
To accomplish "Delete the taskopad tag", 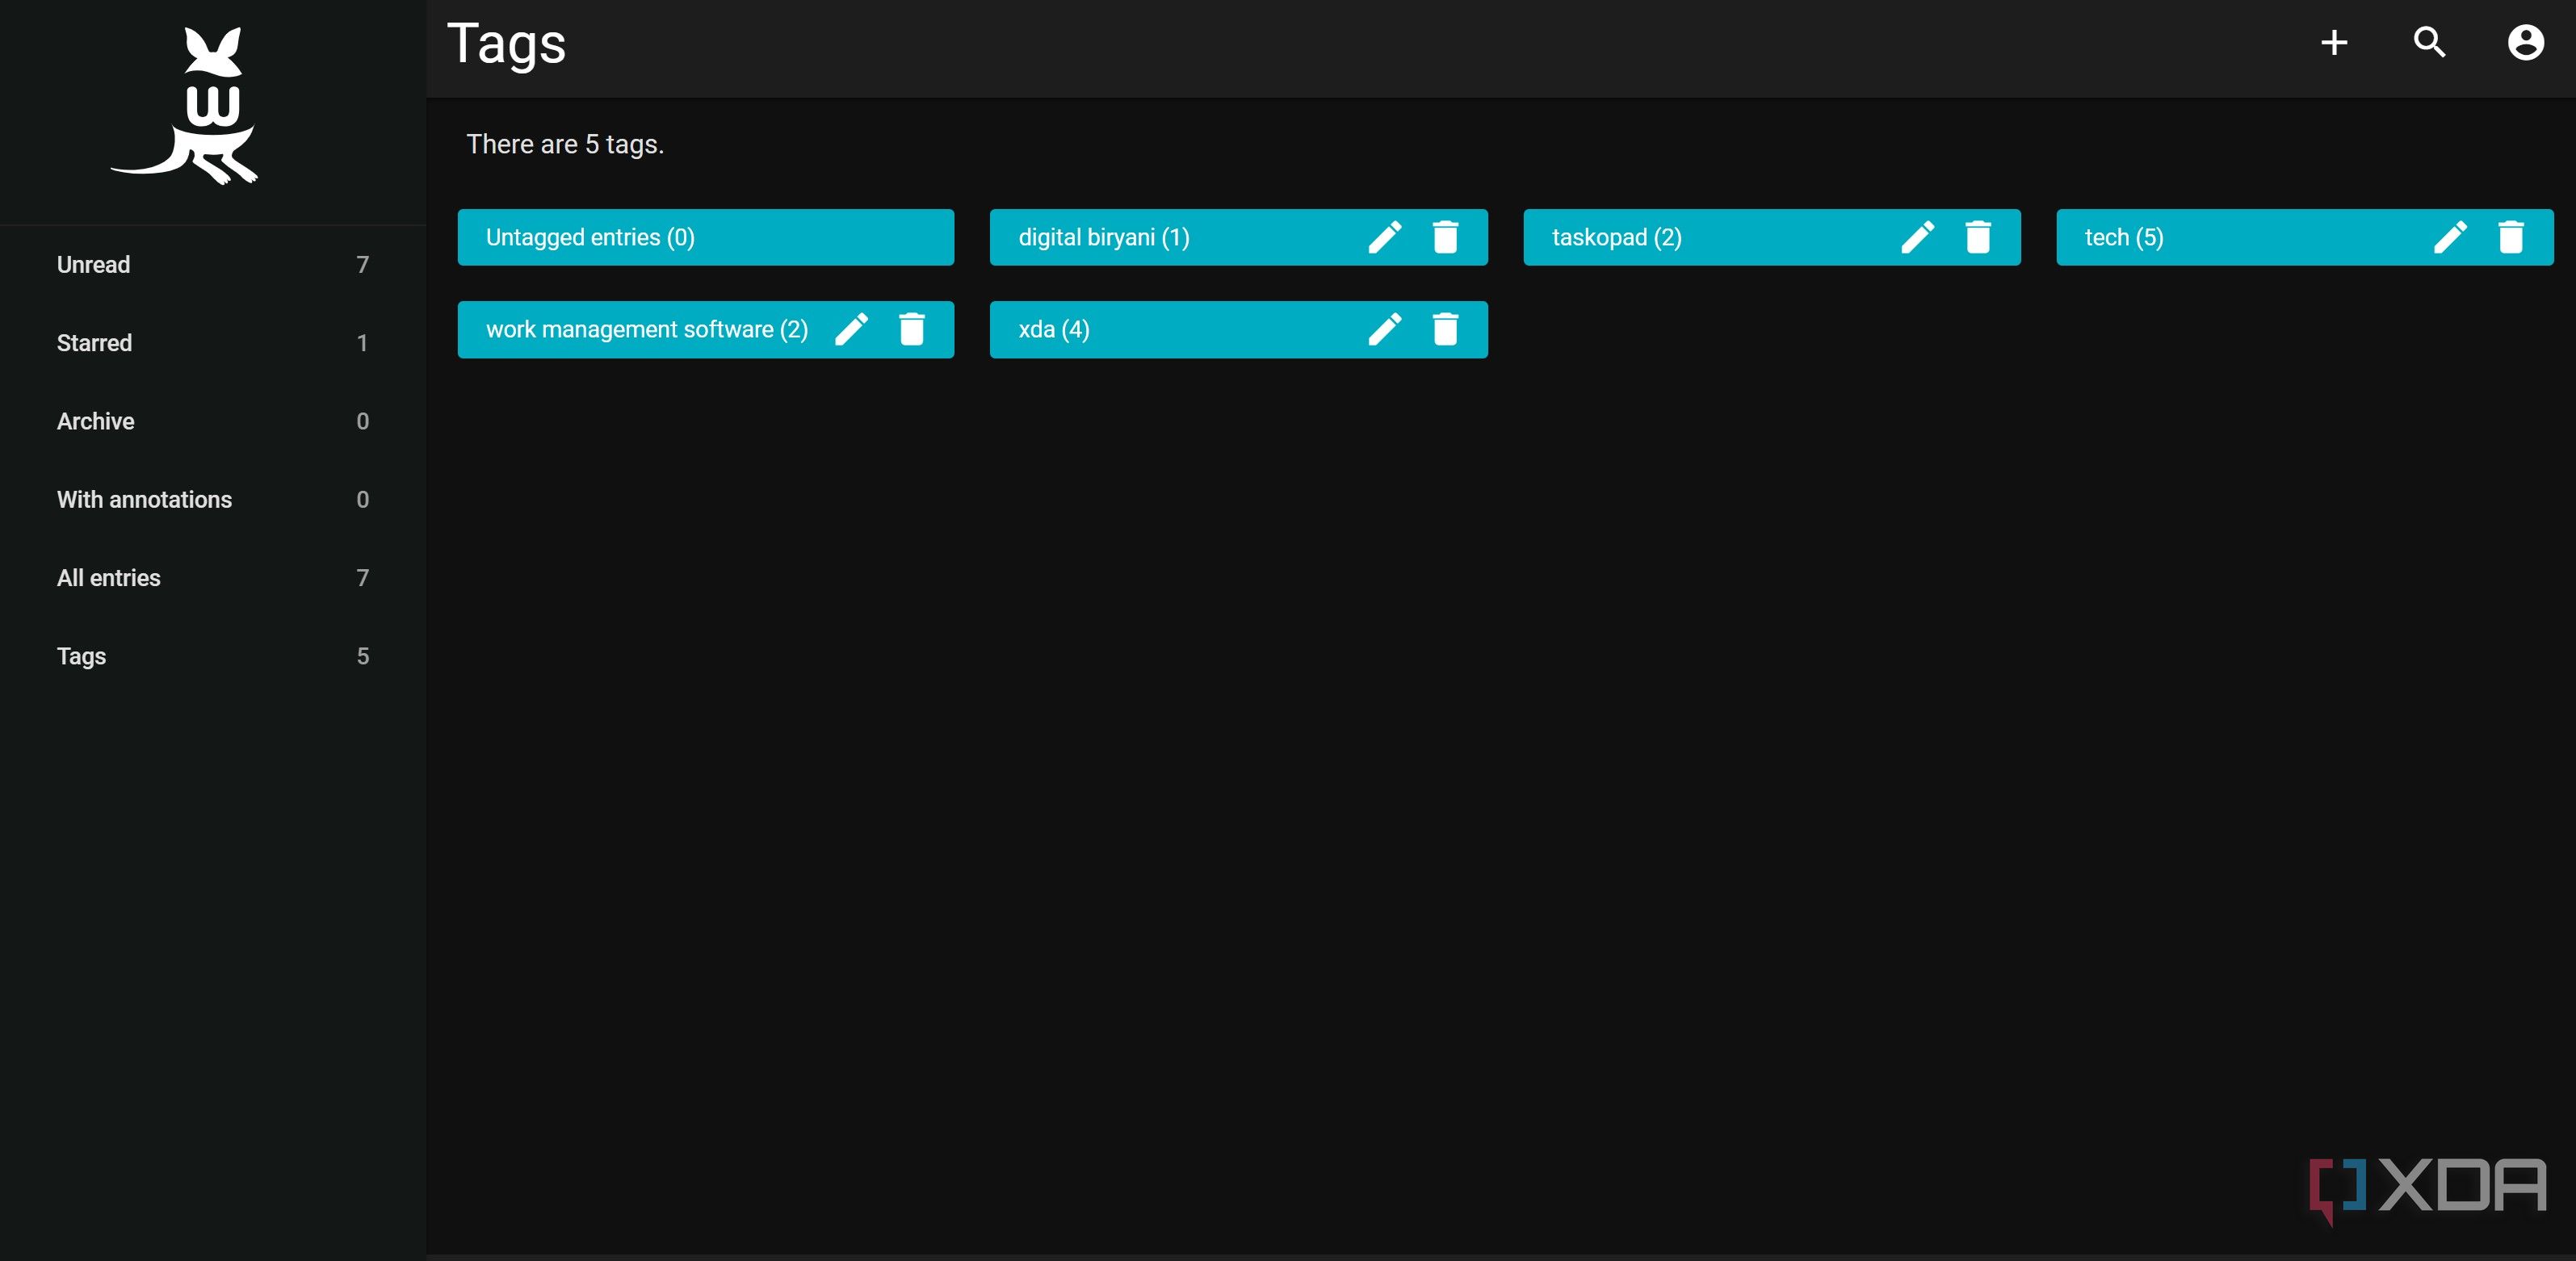I will (1978, 238).
